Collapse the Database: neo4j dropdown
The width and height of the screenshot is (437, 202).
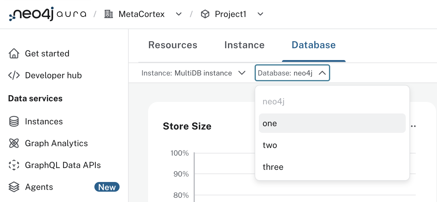point(292,73)
